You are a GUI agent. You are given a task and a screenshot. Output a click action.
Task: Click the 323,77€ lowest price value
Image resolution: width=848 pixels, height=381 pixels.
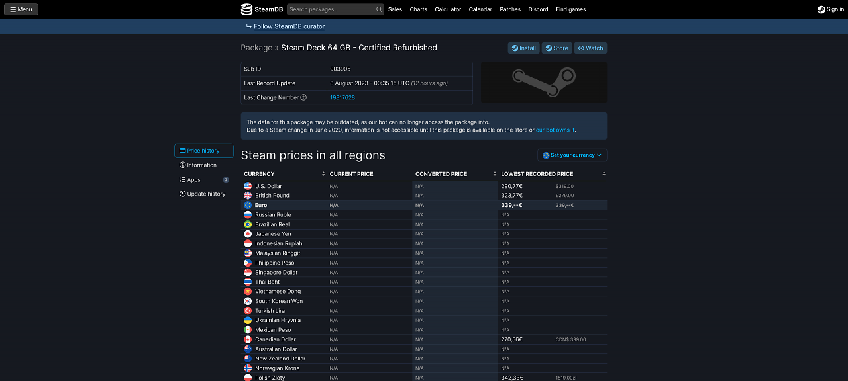(511, 196)
